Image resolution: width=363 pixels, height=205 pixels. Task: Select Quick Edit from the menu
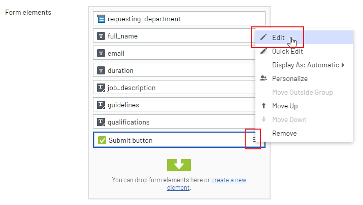point(287,51)
